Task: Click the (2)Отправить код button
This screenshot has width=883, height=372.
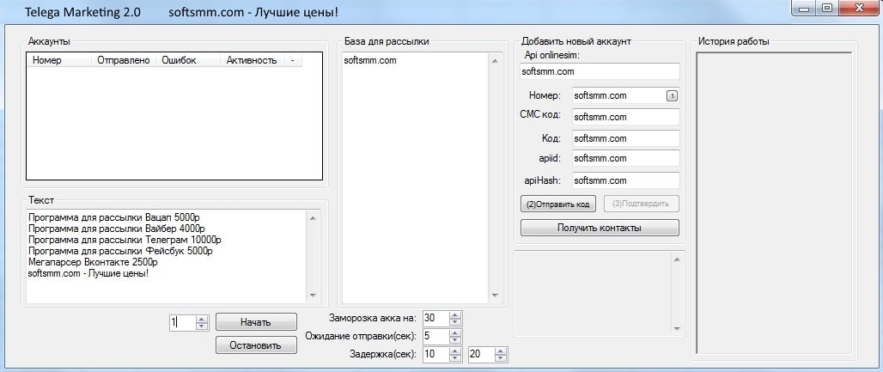Action: tap(557, 204)
